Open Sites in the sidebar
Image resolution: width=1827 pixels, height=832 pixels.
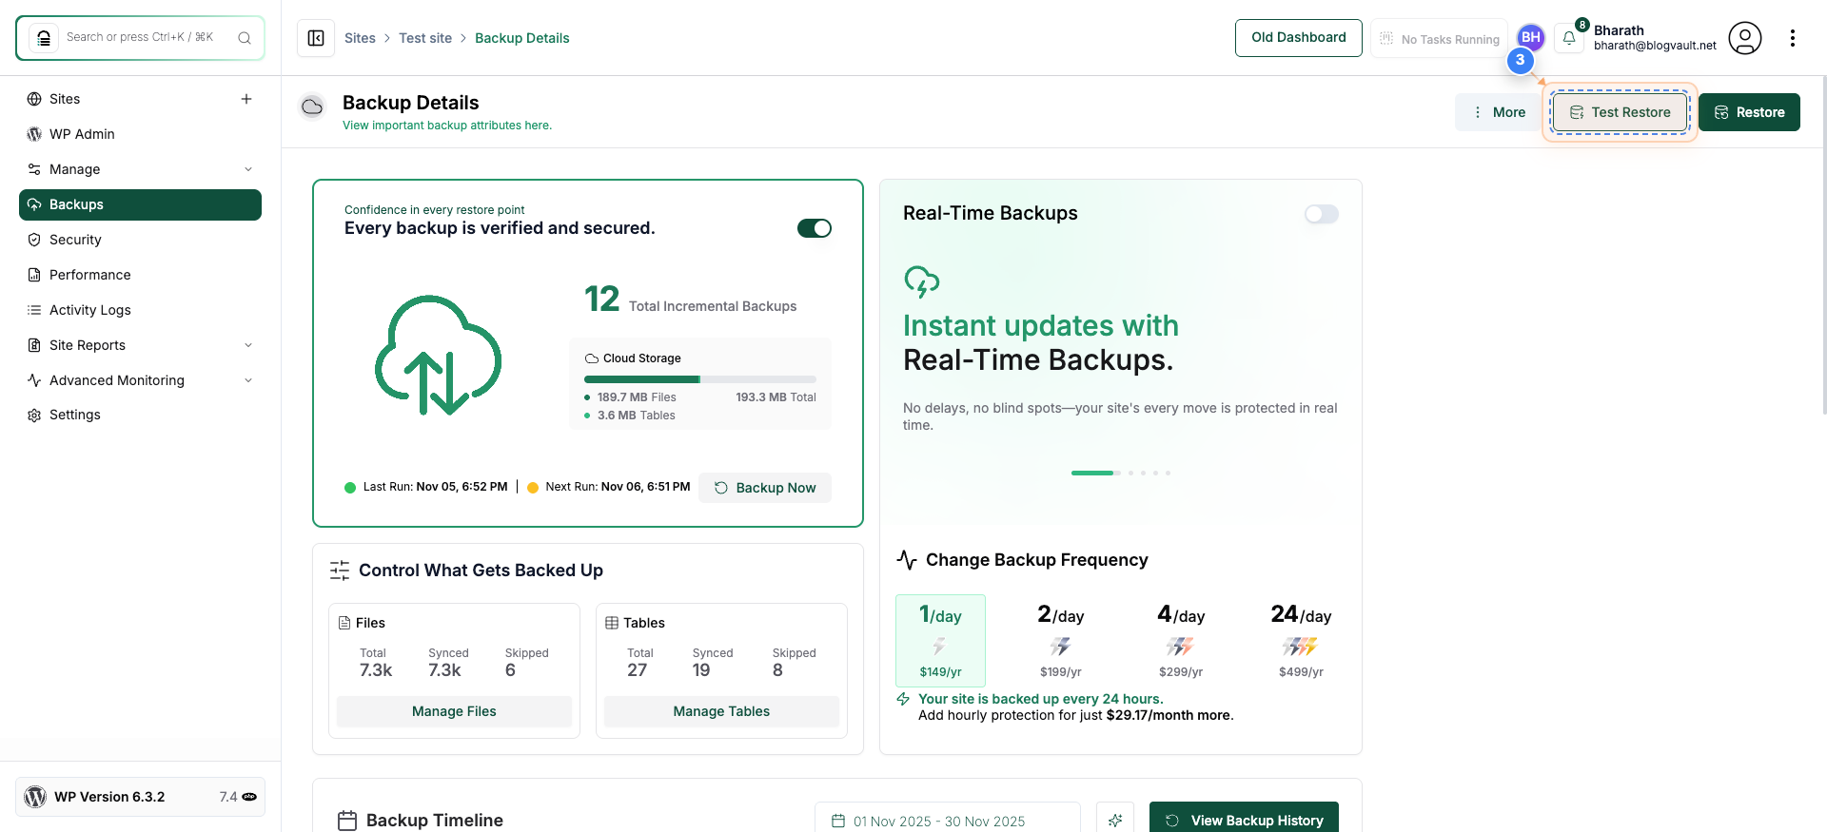pyautogui.click(x=140, y=99)
